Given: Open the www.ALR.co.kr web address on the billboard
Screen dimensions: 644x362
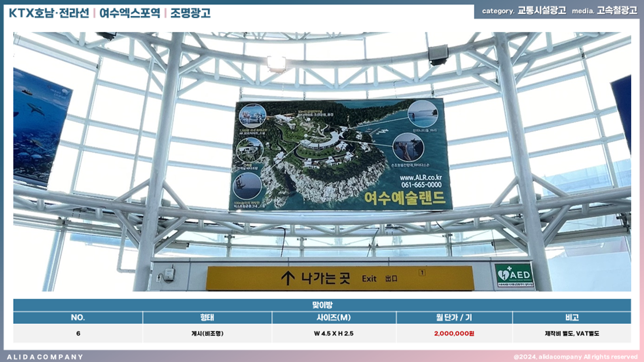Looking at the screenshot, I should (x=420, y=177).
